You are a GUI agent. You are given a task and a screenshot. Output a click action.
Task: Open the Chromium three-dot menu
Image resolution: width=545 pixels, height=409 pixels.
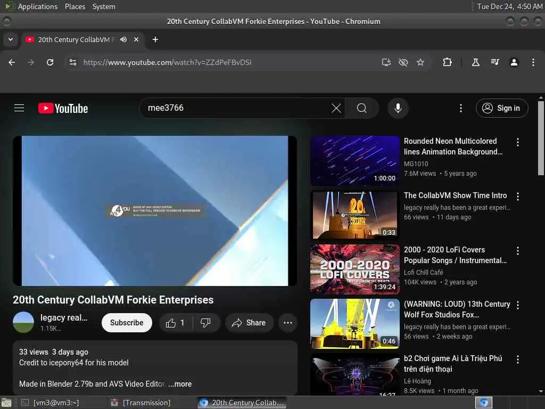coord(533,62)
